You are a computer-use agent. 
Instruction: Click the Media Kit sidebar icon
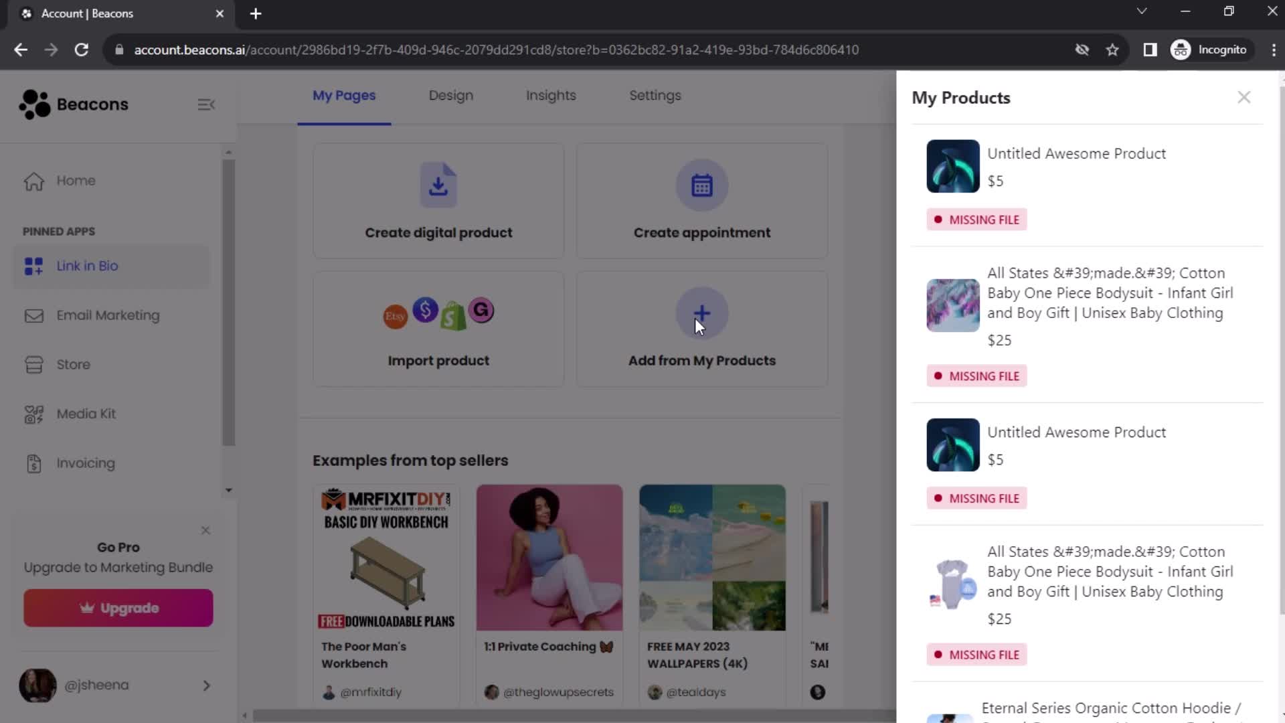[x=33, y=413]
